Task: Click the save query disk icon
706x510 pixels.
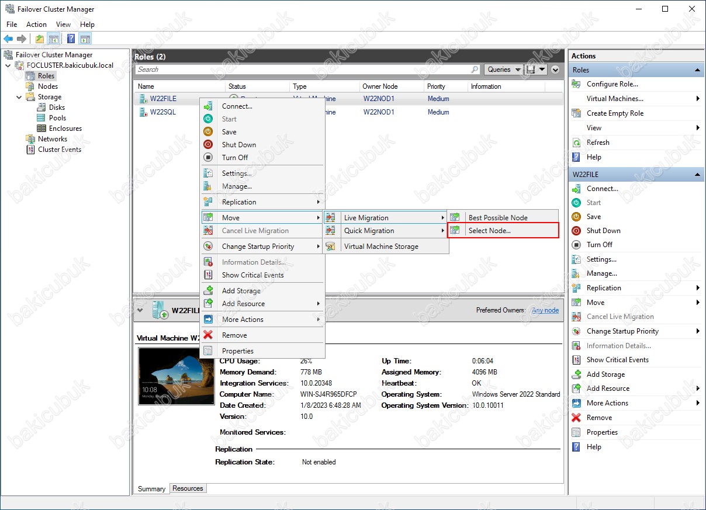Action: [x=531, y=70]
